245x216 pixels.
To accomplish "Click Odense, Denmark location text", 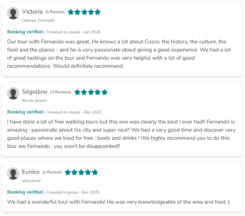I will tap(38, 21).
